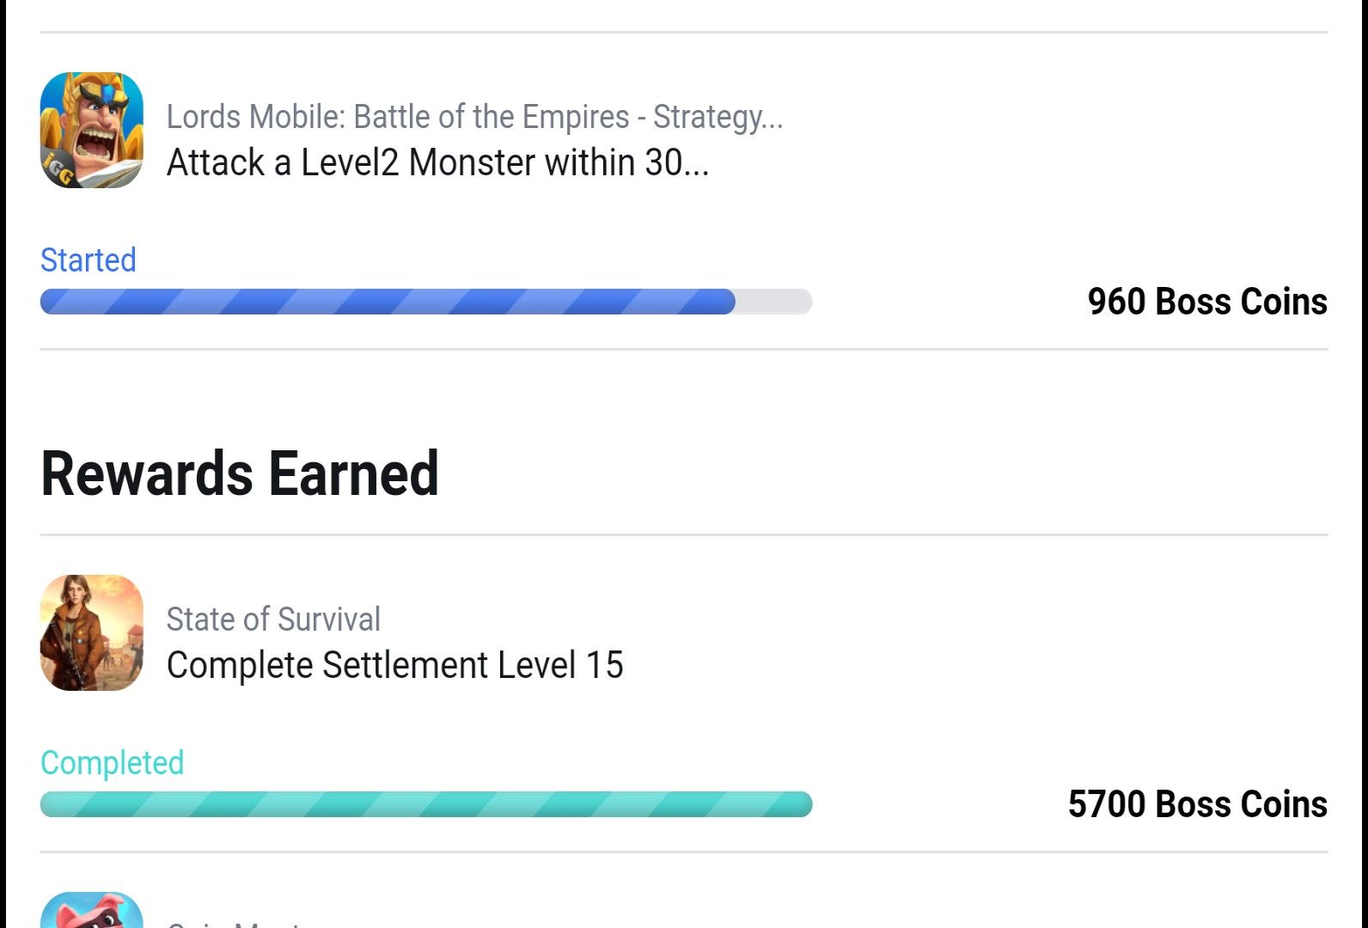Tap the State of Survival app icon
This screenshot has width=1368, height=928.
[92, 632]
